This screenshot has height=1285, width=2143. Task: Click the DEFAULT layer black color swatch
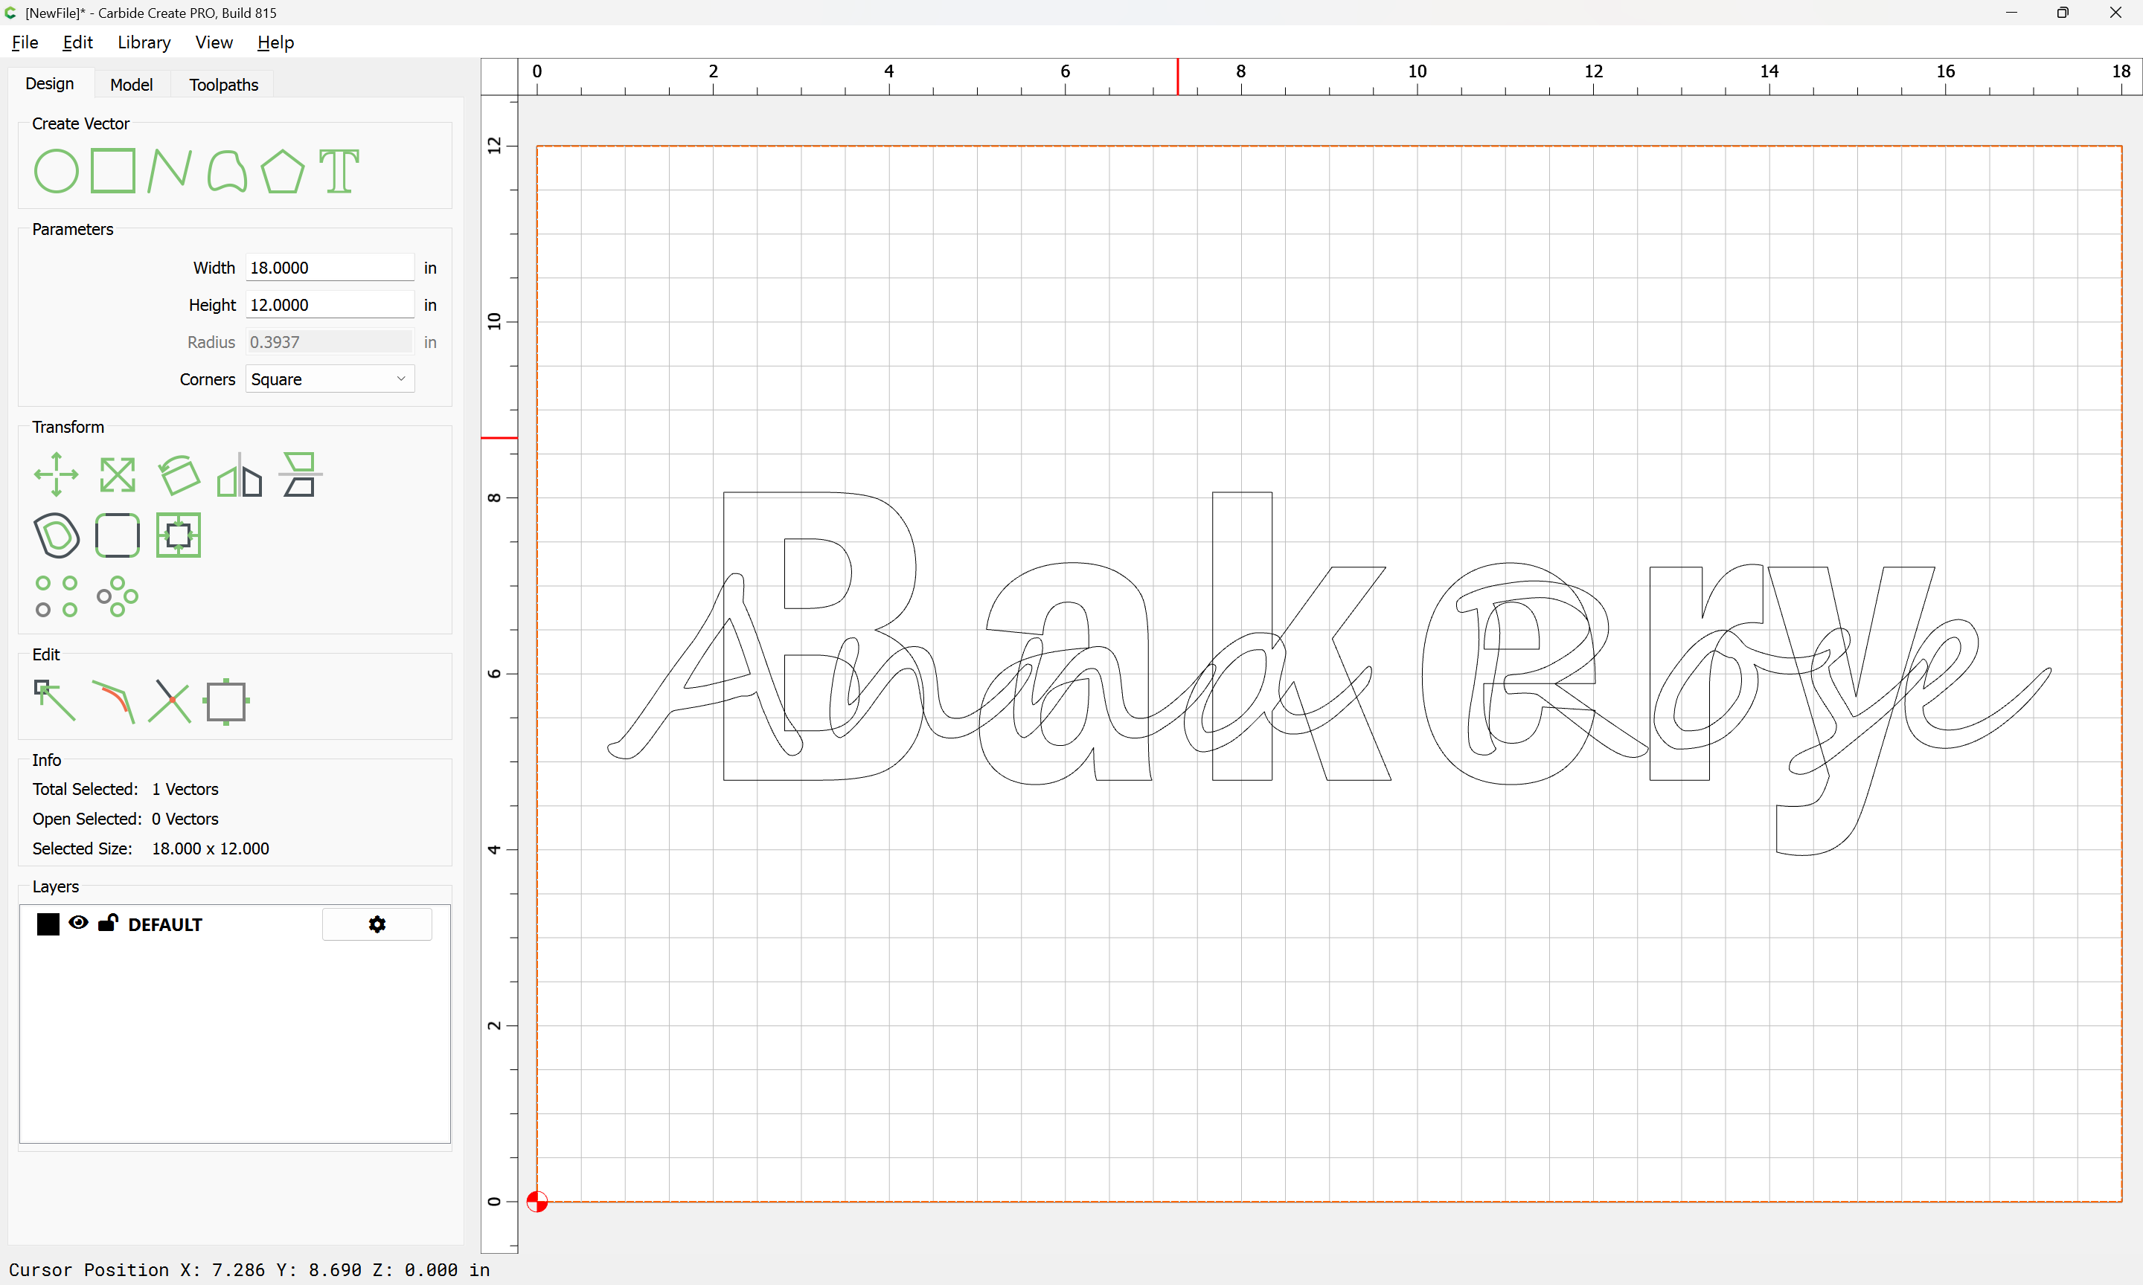coord(48,925)
